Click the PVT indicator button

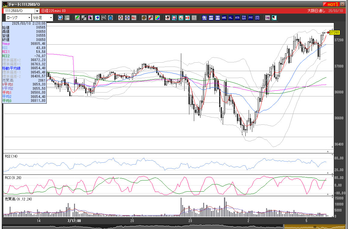pyautogui.click(x=251, y=18)
